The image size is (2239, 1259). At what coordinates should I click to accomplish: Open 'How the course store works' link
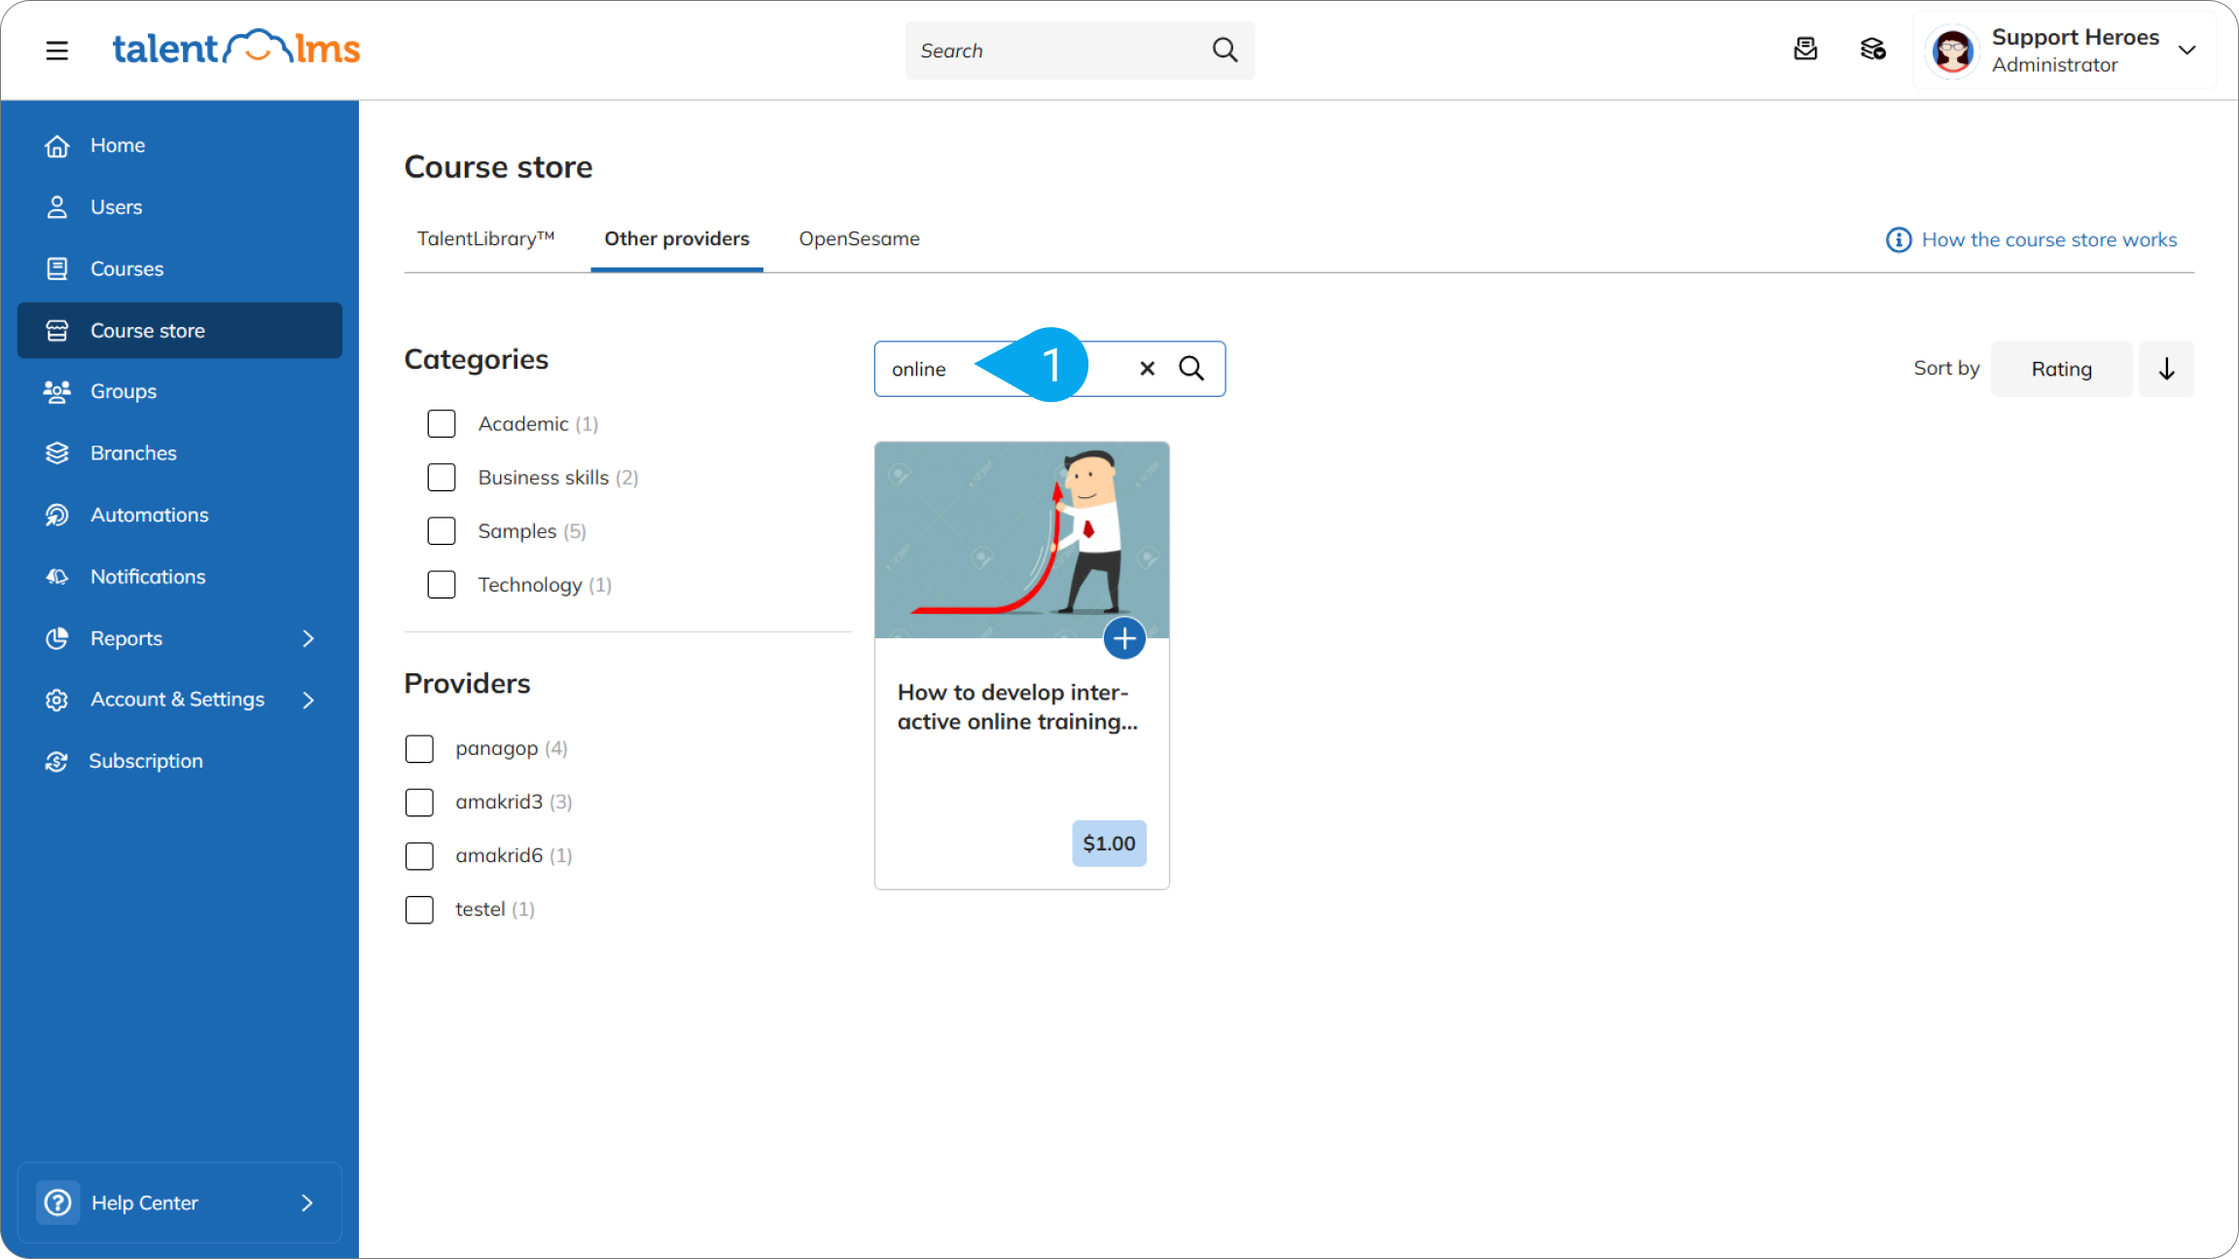2048,240
